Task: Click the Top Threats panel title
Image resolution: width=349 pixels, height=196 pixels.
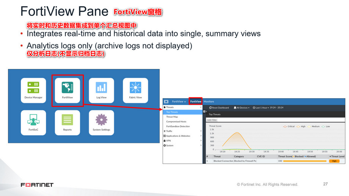Action: pos(215,114)
